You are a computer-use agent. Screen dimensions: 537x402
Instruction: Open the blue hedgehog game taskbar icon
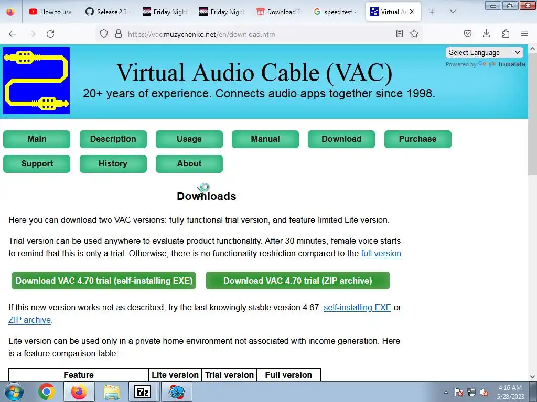point(177,392)
